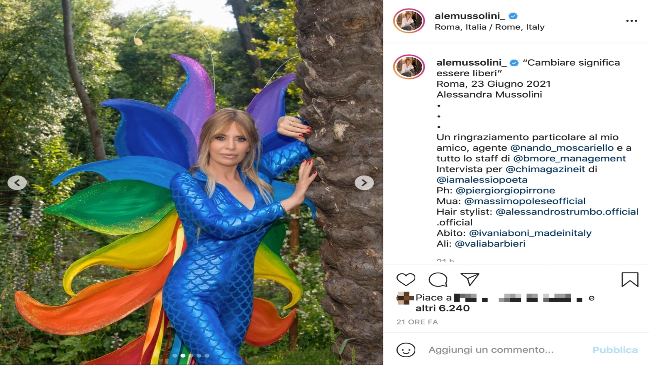Go to next photo in carousel
This screenshot has width=649, height=365.
[364, 183]
